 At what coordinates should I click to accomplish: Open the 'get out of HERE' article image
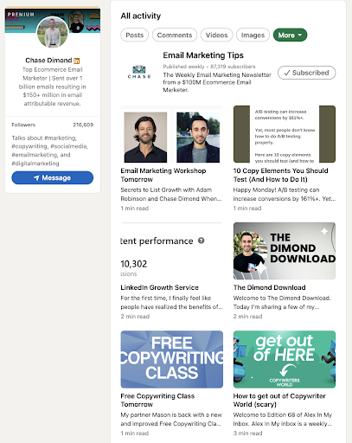285,359
